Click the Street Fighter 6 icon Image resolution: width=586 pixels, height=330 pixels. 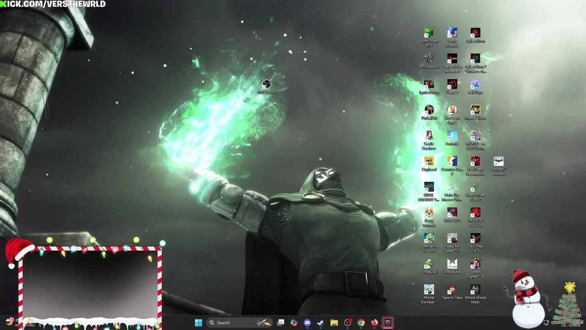475,269
